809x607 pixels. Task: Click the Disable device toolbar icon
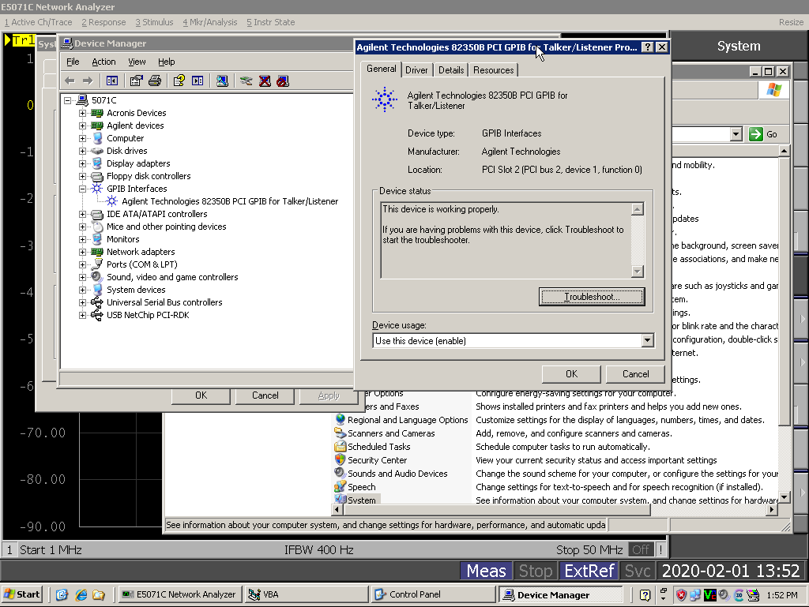282,81
